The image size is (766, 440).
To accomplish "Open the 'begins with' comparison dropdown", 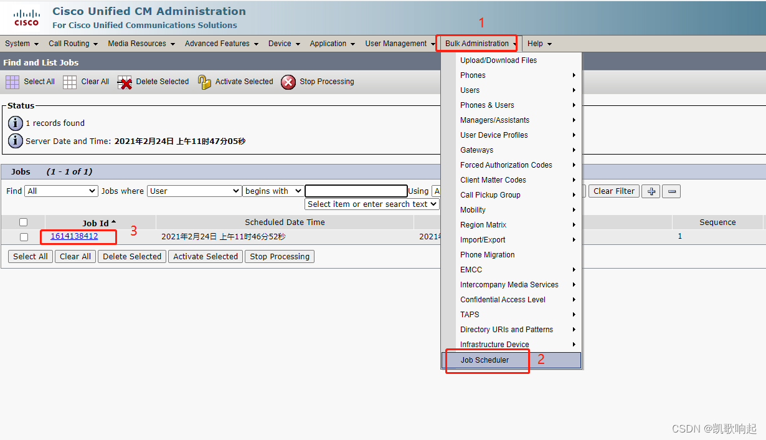I will point(272,191).
